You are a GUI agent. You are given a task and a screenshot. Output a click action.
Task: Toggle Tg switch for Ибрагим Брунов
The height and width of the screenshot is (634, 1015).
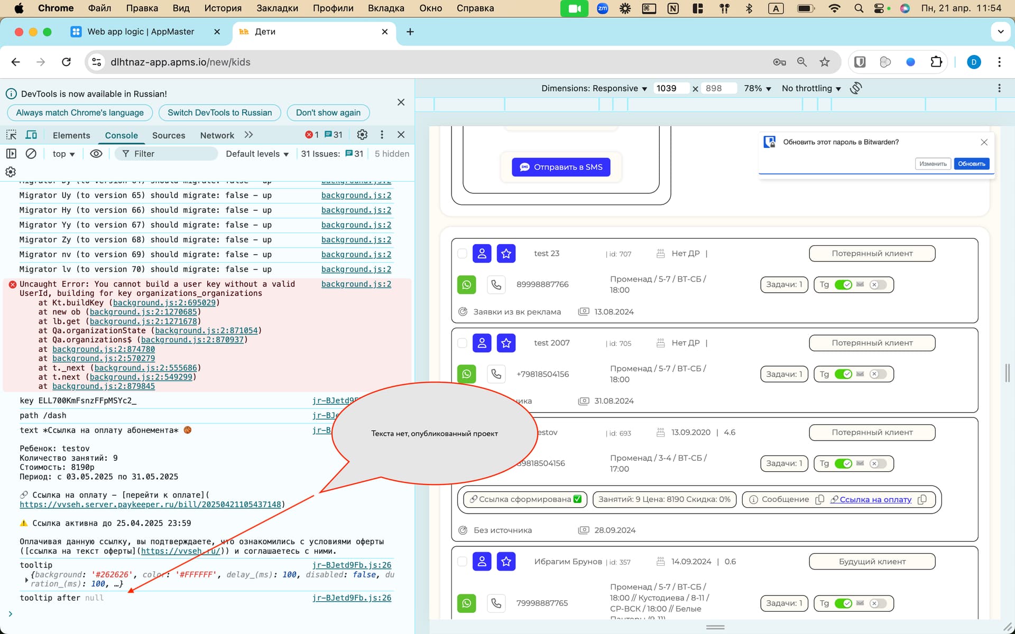(843, 603)
